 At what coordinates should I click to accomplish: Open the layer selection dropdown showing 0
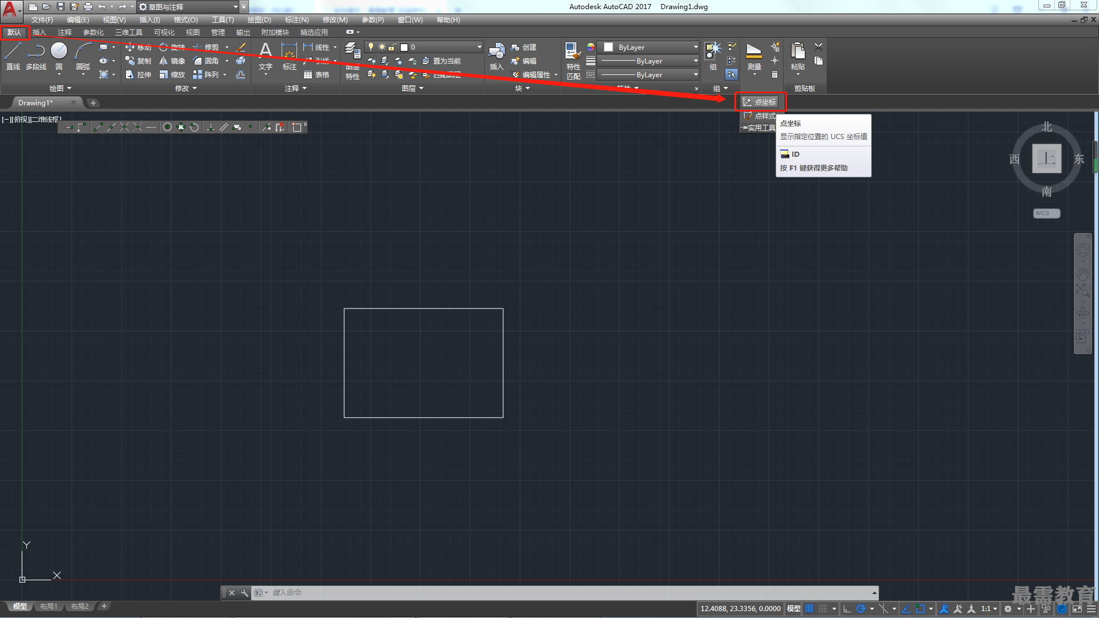[424, 47]
